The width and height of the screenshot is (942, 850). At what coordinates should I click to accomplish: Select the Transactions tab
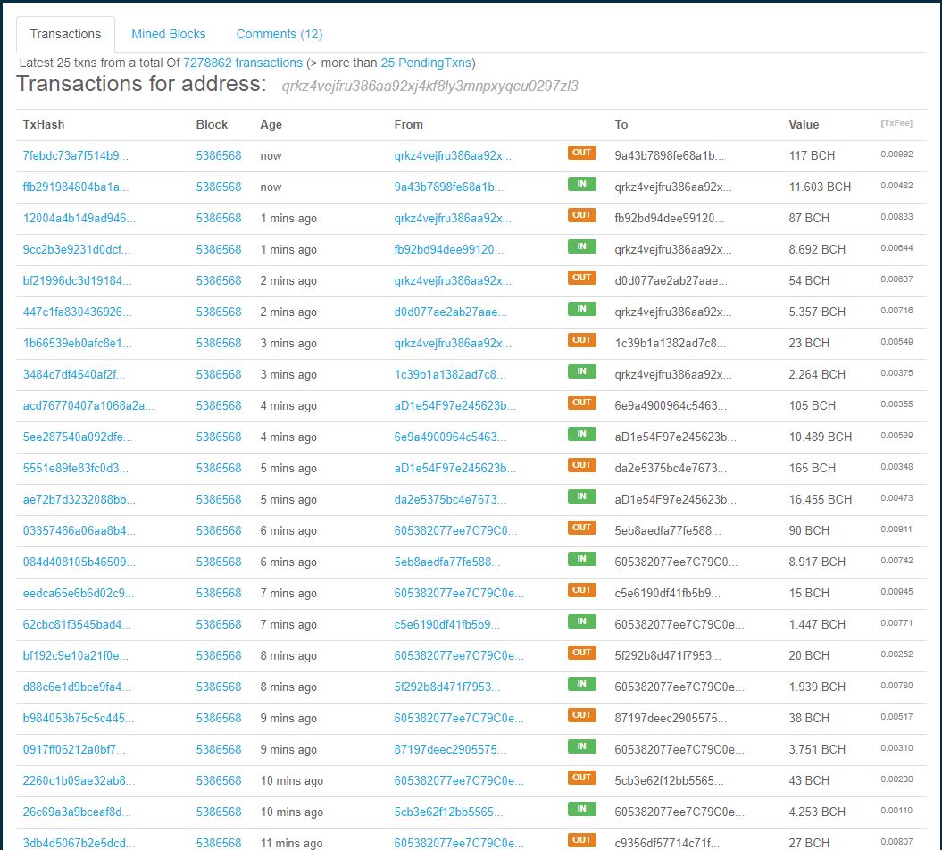[65, 34]
